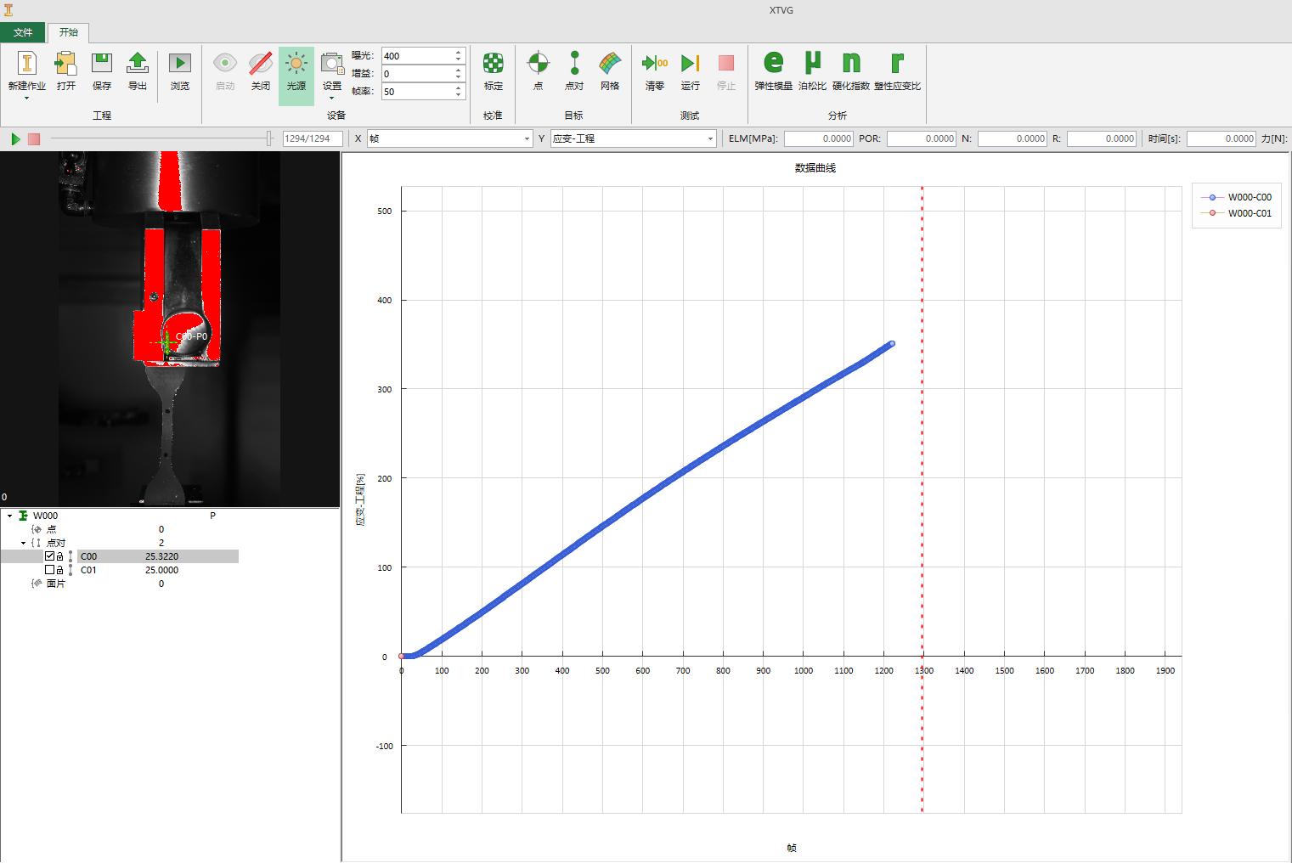This screenshot has height=863, width=1292.
Task: Uncheck the C00 point-pair checkbox
Action: [x=49, y=556]
